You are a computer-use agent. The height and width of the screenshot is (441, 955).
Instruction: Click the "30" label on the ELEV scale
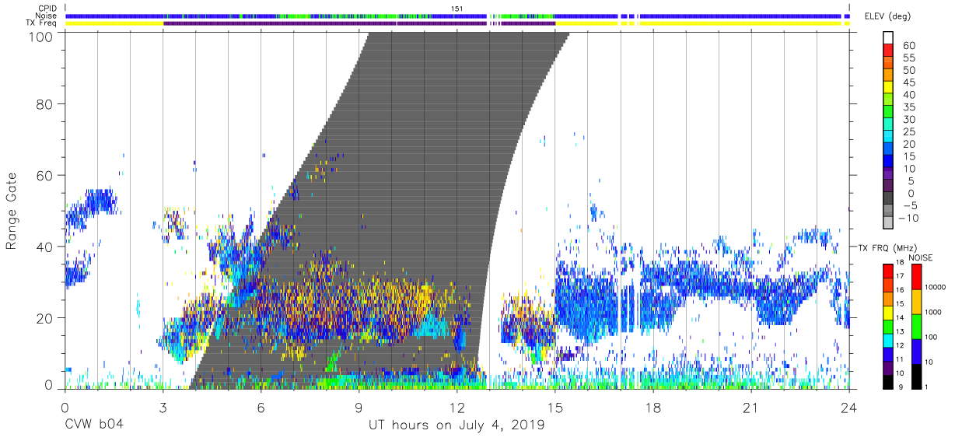[908, 119]
